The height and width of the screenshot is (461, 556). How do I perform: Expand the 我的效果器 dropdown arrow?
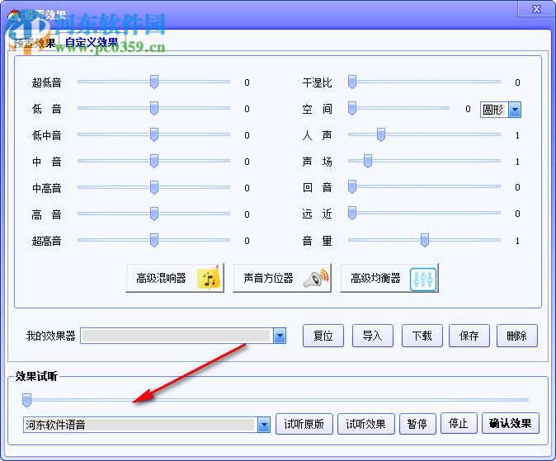point(280,336)
